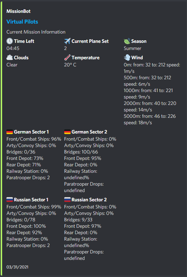Click the thermometer icon beside Temperature

[67, 57]
